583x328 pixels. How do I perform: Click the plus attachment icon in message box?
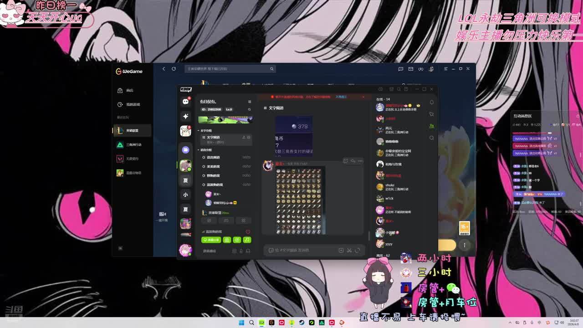(x=341, y=250)
